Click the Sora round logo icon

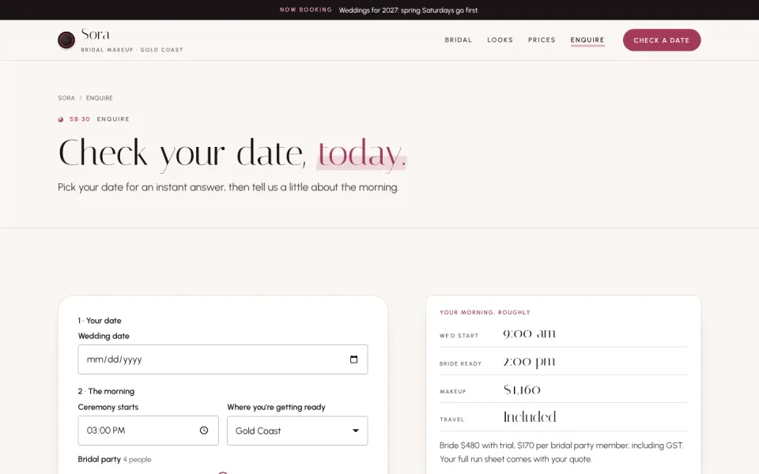(66, 40)
